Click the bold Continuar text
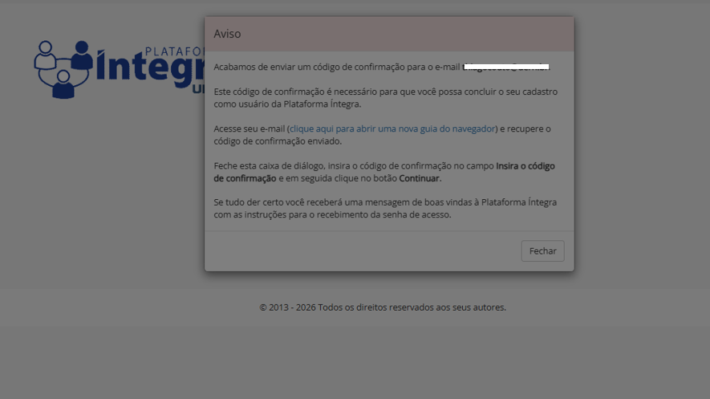The height and width of the screenshot is (399, 710). tap(419, 178)
